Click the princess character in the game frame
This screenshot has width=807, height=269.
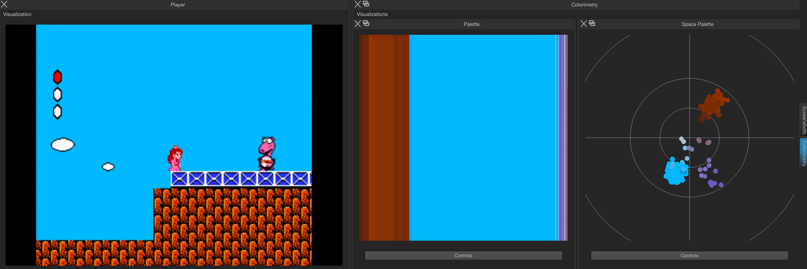point(175,158)
